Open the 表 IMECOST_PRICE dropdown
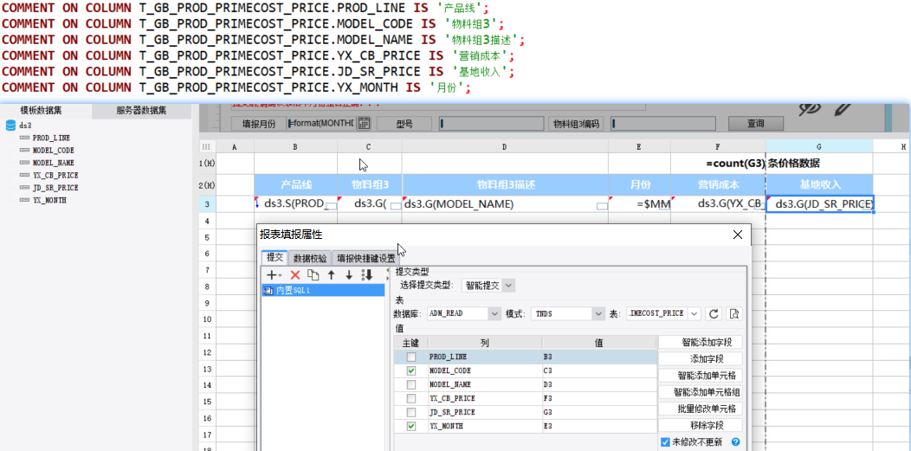The width and height of the screenshot is (911, 451). pos(695,313)
